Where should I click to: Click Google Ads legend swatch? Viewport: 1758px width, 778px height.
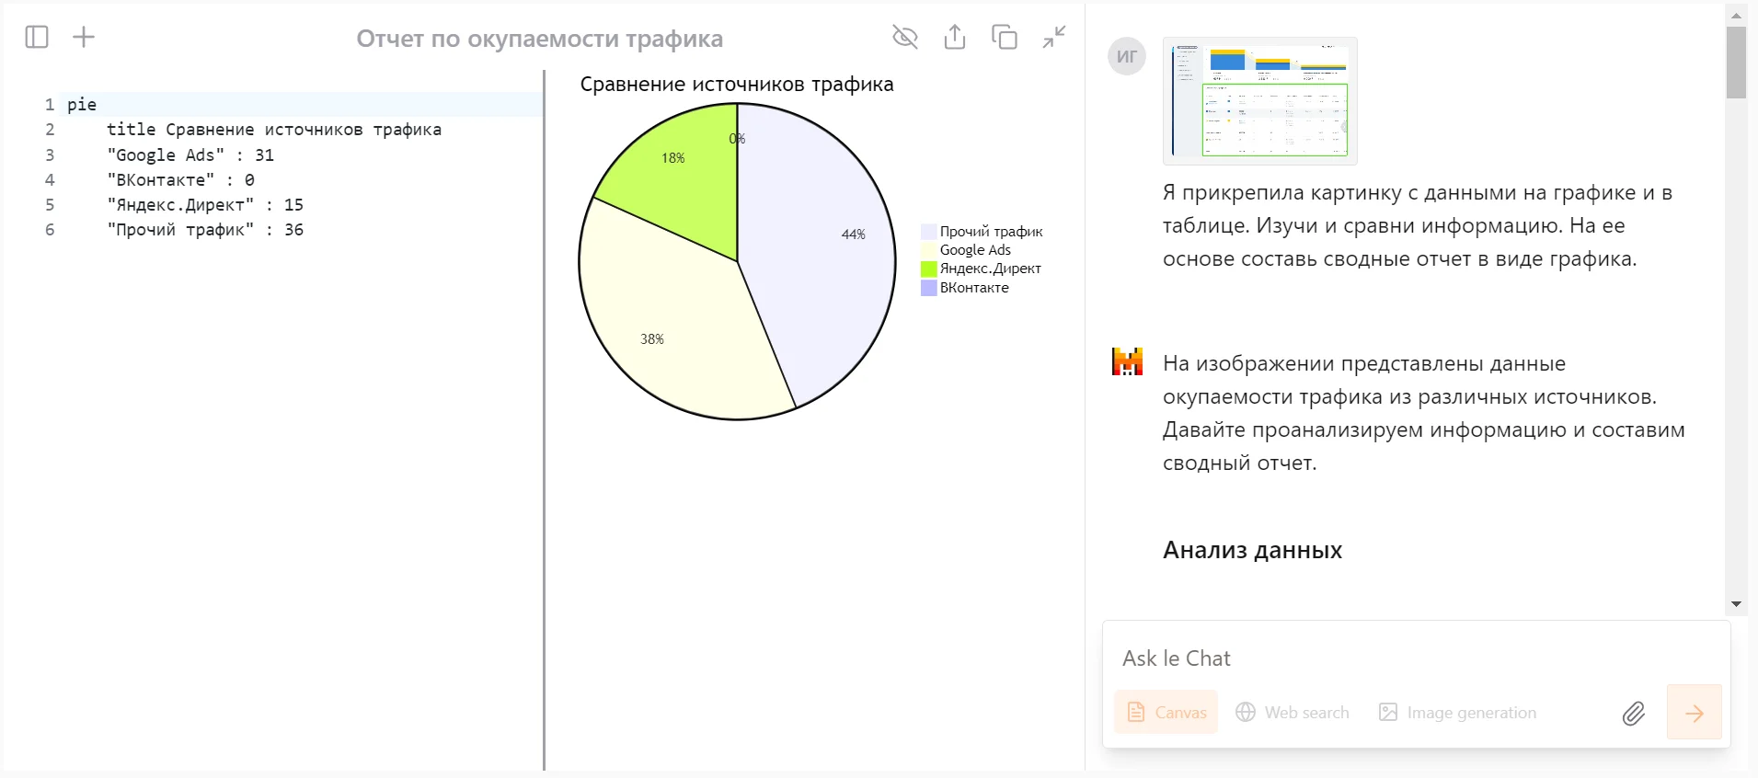point(929,250)
